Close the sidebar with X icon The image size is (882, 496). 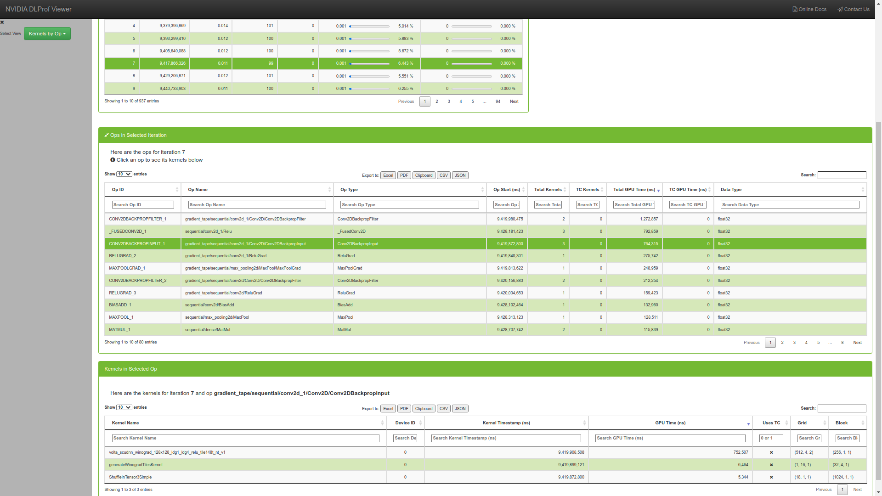[2, 22]
